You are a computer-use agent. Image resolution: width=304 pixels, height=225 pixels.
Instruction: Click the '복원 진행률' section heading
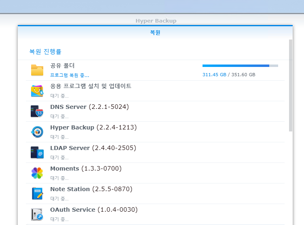[x=45, y=52]
